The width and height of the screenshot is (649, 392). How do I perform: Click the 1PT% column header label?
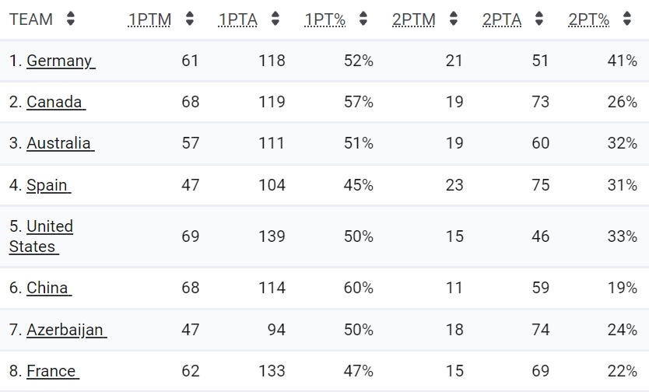[x=325, y=19]
